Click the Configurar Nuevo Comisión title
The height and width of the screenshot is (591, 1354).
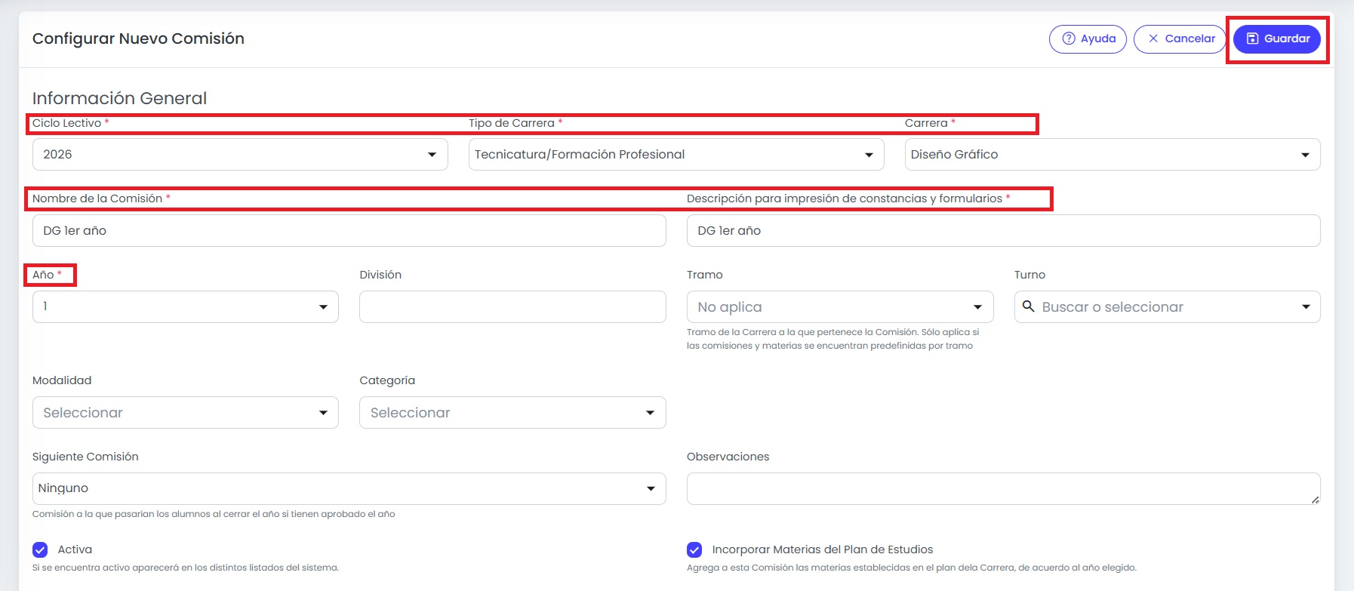(x=138, y=38)
